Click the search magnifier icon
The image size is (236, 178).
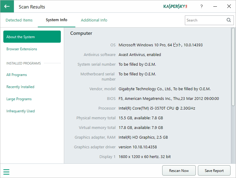(x=229, y=20)
